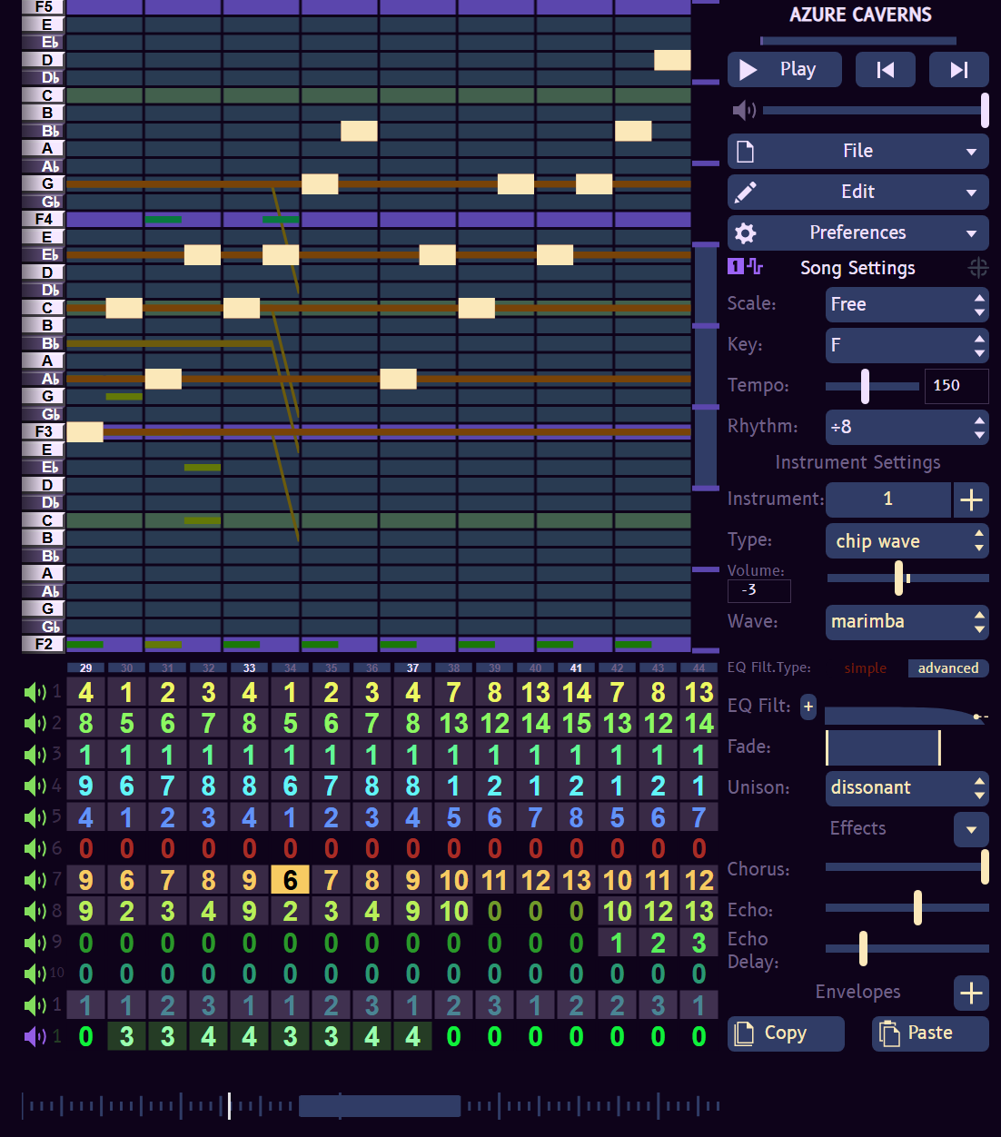Select highlighted pattern 6 in channel 7
Image resolution: width=1001 pixels, height=1137 pixels.
click(x=291, y=880)
